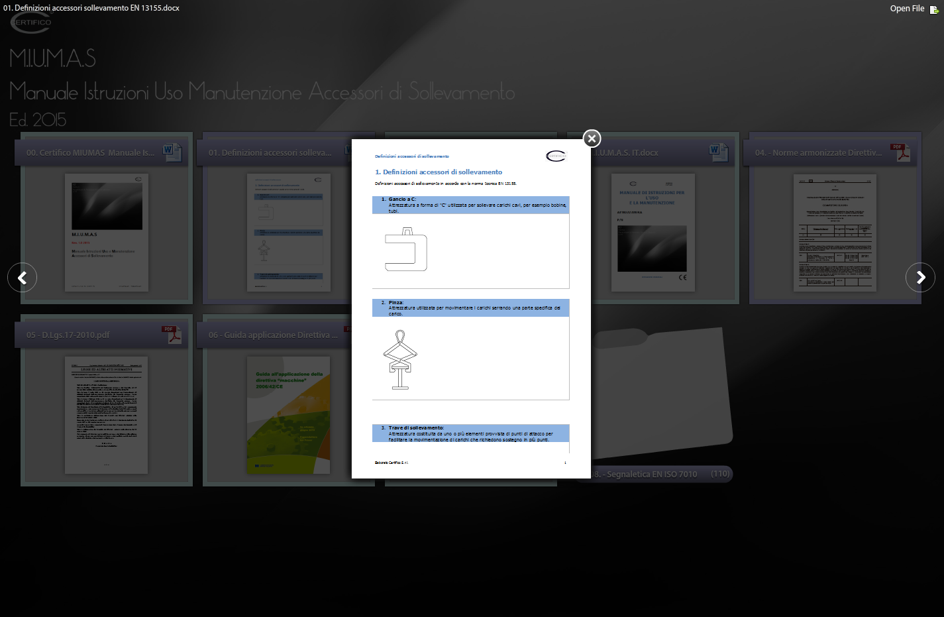
Task: Close the document preview overlay
Action: tap(592, 139)
